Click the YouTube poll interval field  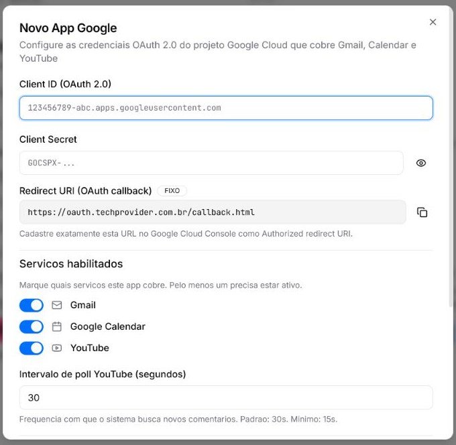226,397
